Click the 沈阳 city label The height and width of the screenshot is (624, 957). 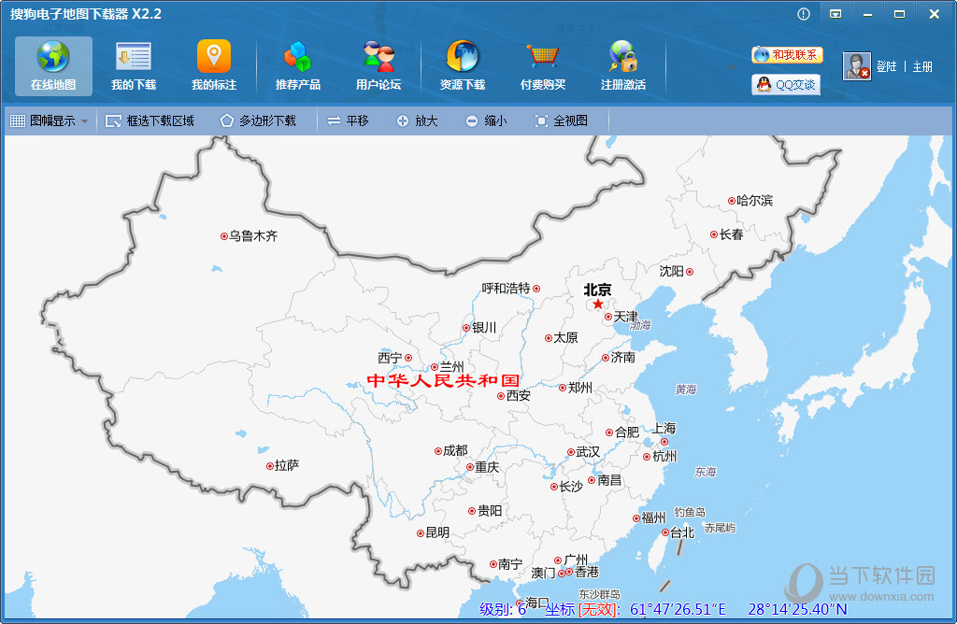671,271
